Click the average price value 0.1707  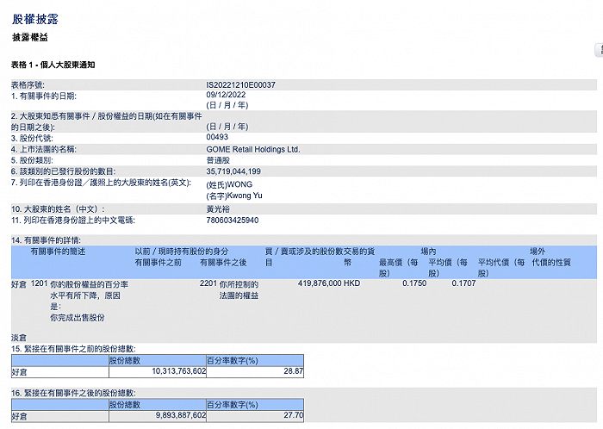[463, 283]
